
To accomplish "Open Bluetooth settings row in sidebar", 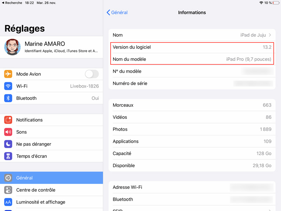I will pos(51,98).
